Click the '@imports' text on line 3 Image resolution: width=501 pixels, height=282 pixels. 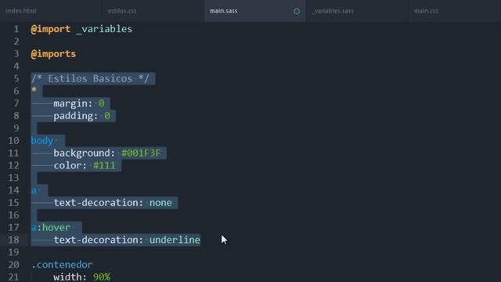click(x=53, y=54)
